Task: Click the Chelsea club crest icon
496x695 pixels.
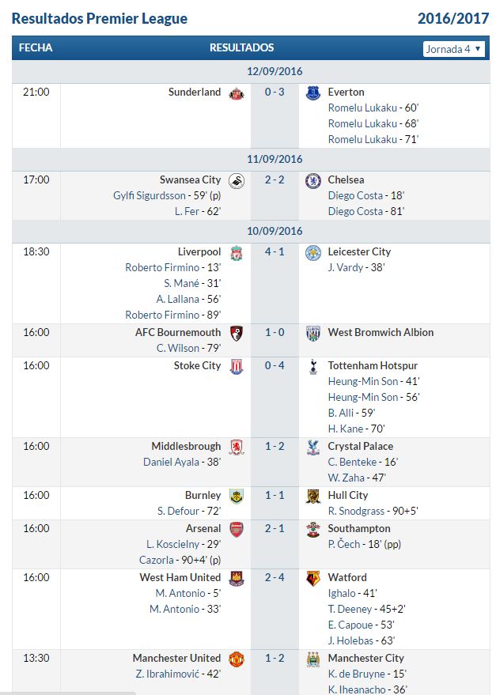Action: pyautogui.click(x=313, y=181)
